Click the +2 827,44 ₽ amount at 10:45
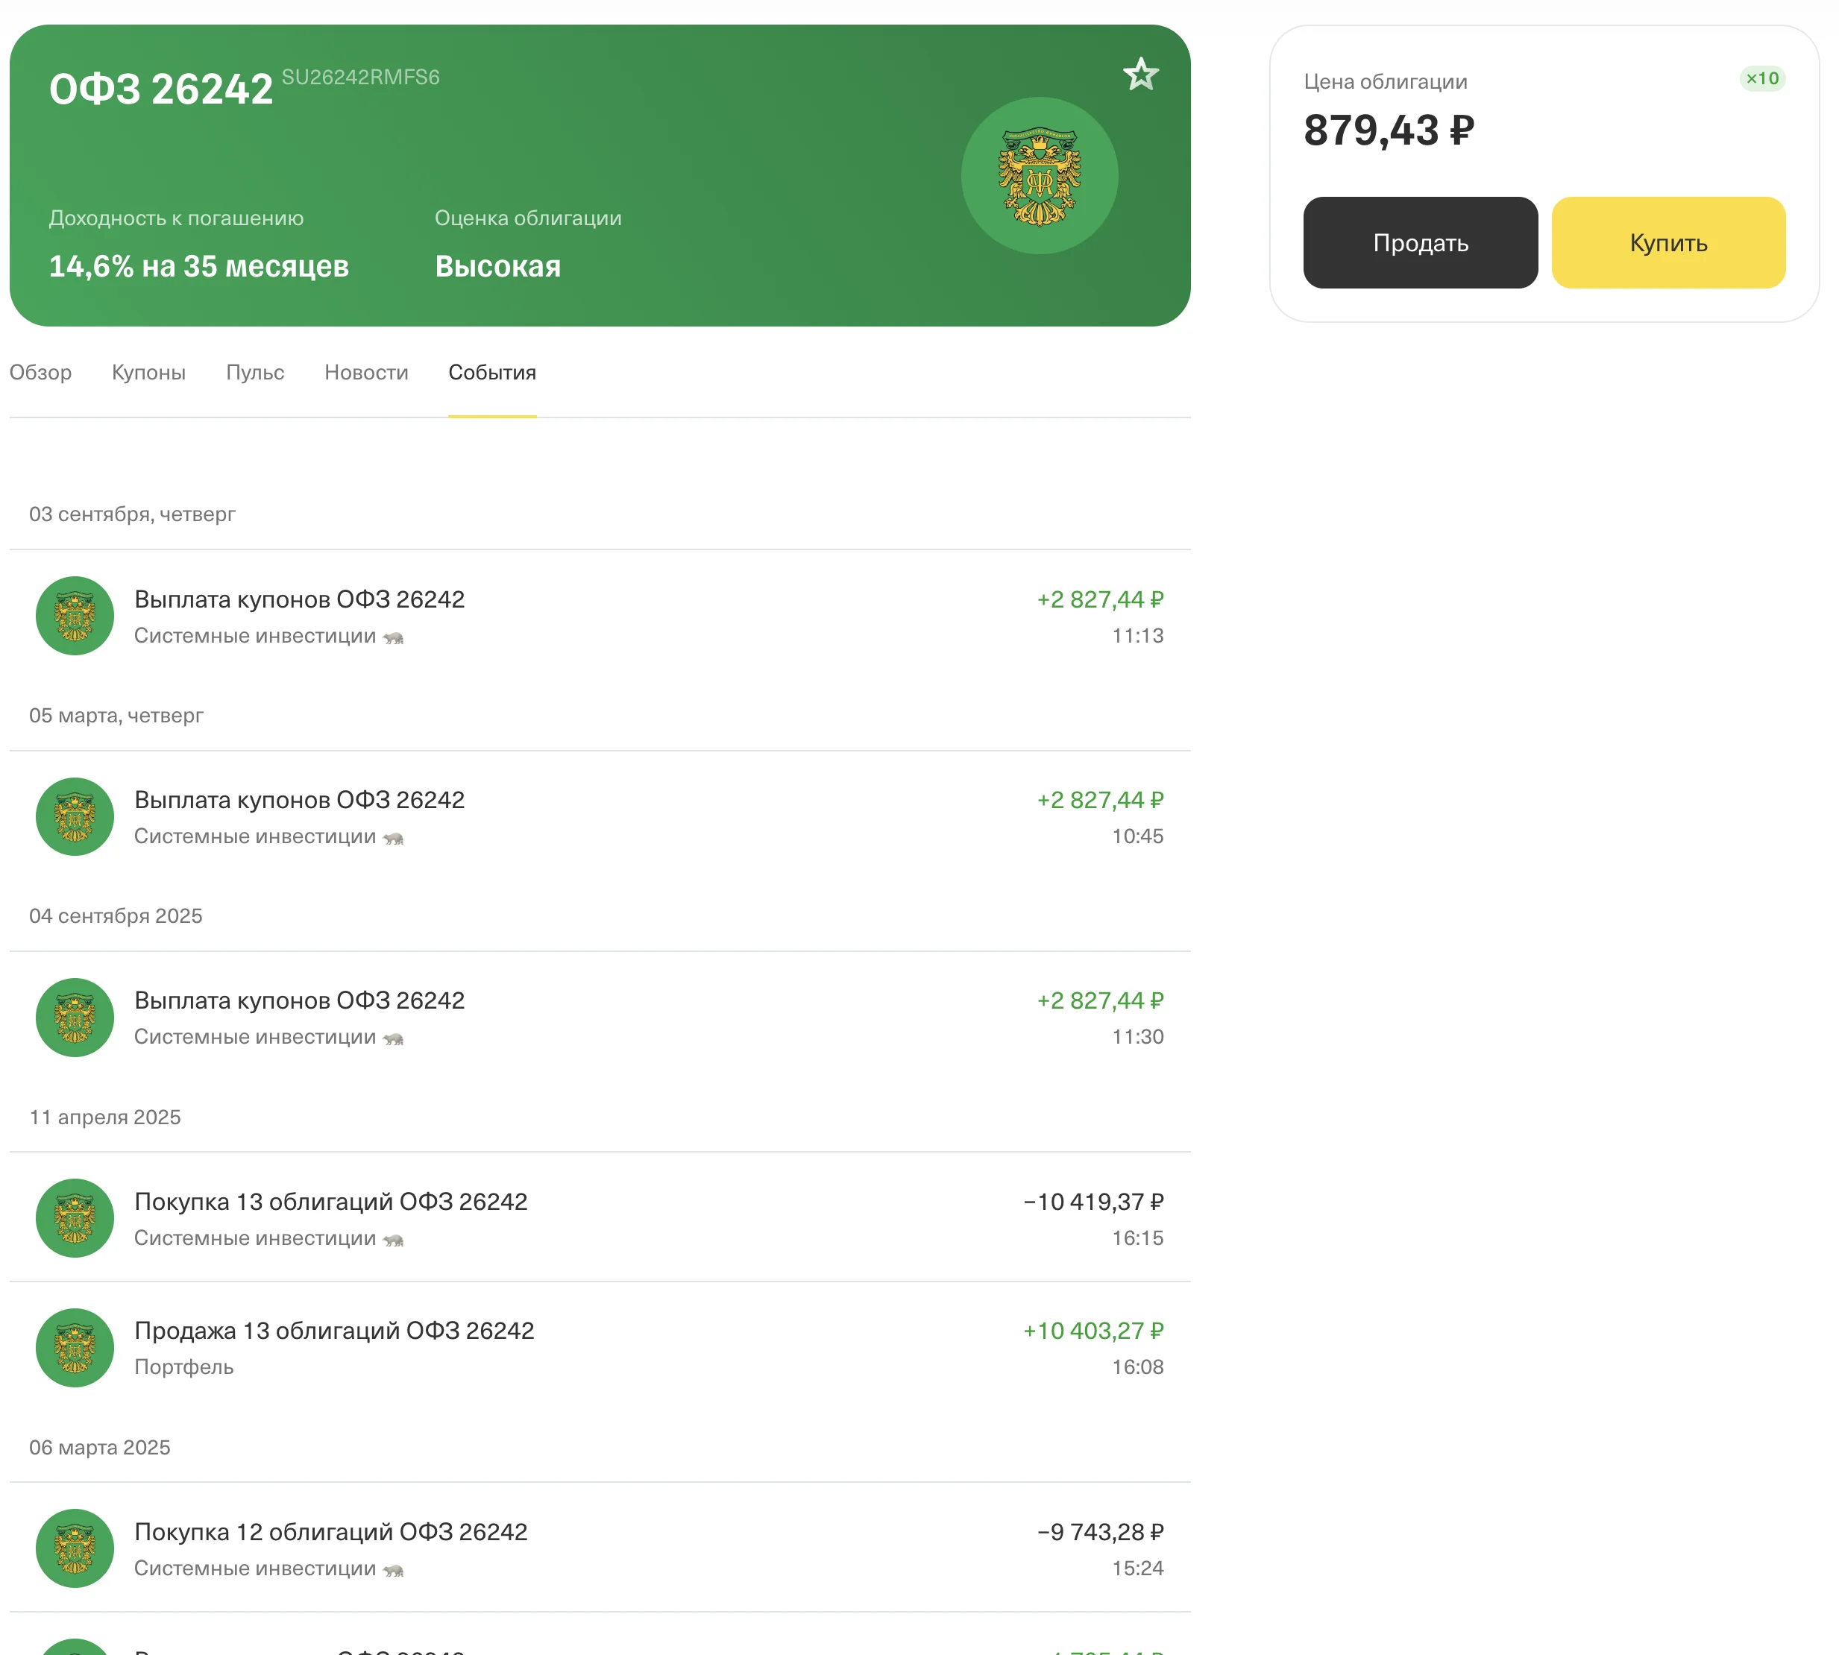This screenshot has width=1839, height=1655. coord(1101,800)
